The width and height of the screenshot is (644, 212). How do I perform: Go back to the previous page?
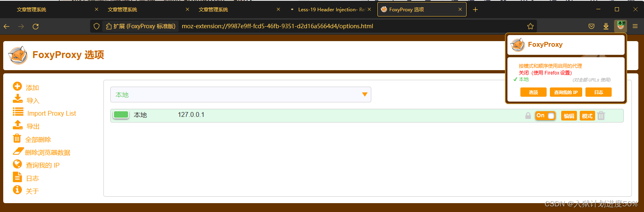pyautogui.click(x=6, y=26)
